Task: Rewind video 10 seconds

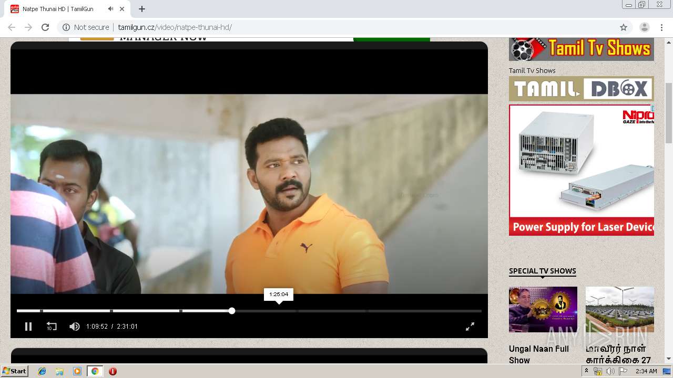Action: tap(52, 327)
